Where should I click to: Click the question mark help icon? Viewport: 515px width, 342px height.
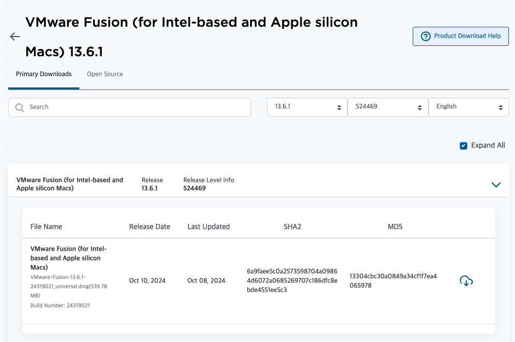[426, 37]
